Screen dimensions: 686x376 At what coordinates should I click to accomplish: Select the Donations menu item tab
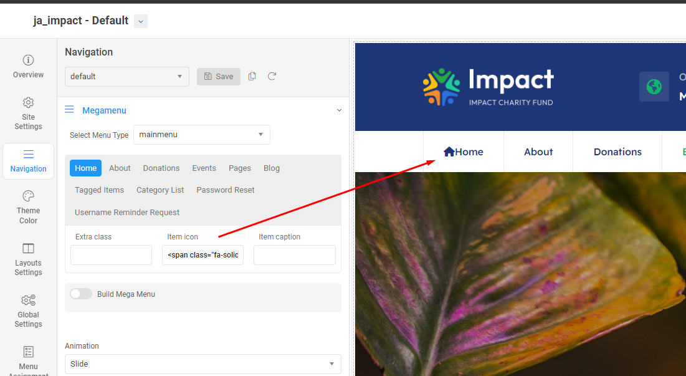tap(161, 168)
